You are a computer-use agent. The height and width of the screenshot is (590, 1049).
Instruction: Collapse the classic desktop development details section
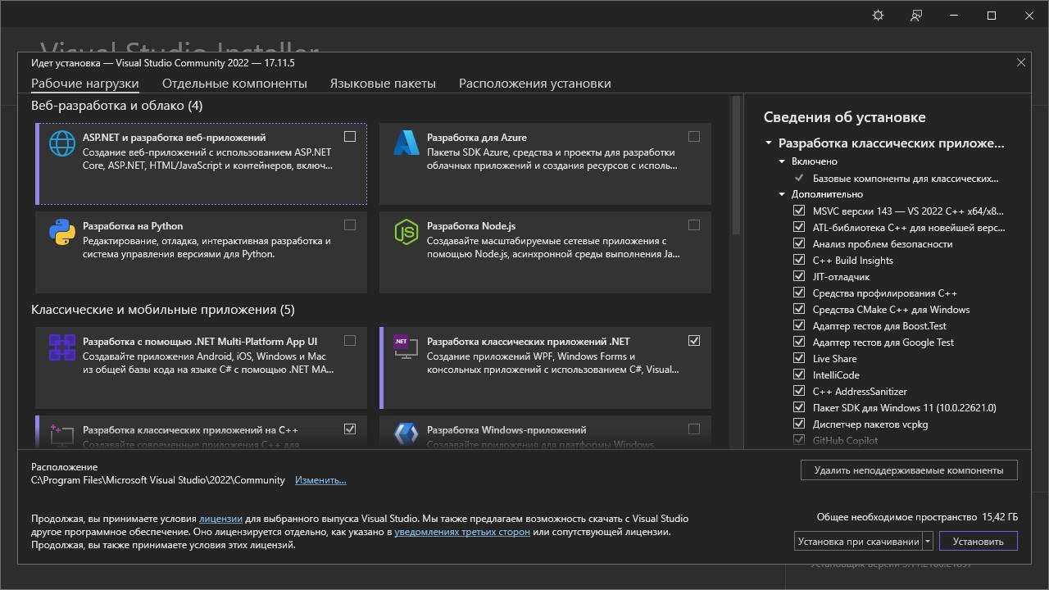[769, 143]
